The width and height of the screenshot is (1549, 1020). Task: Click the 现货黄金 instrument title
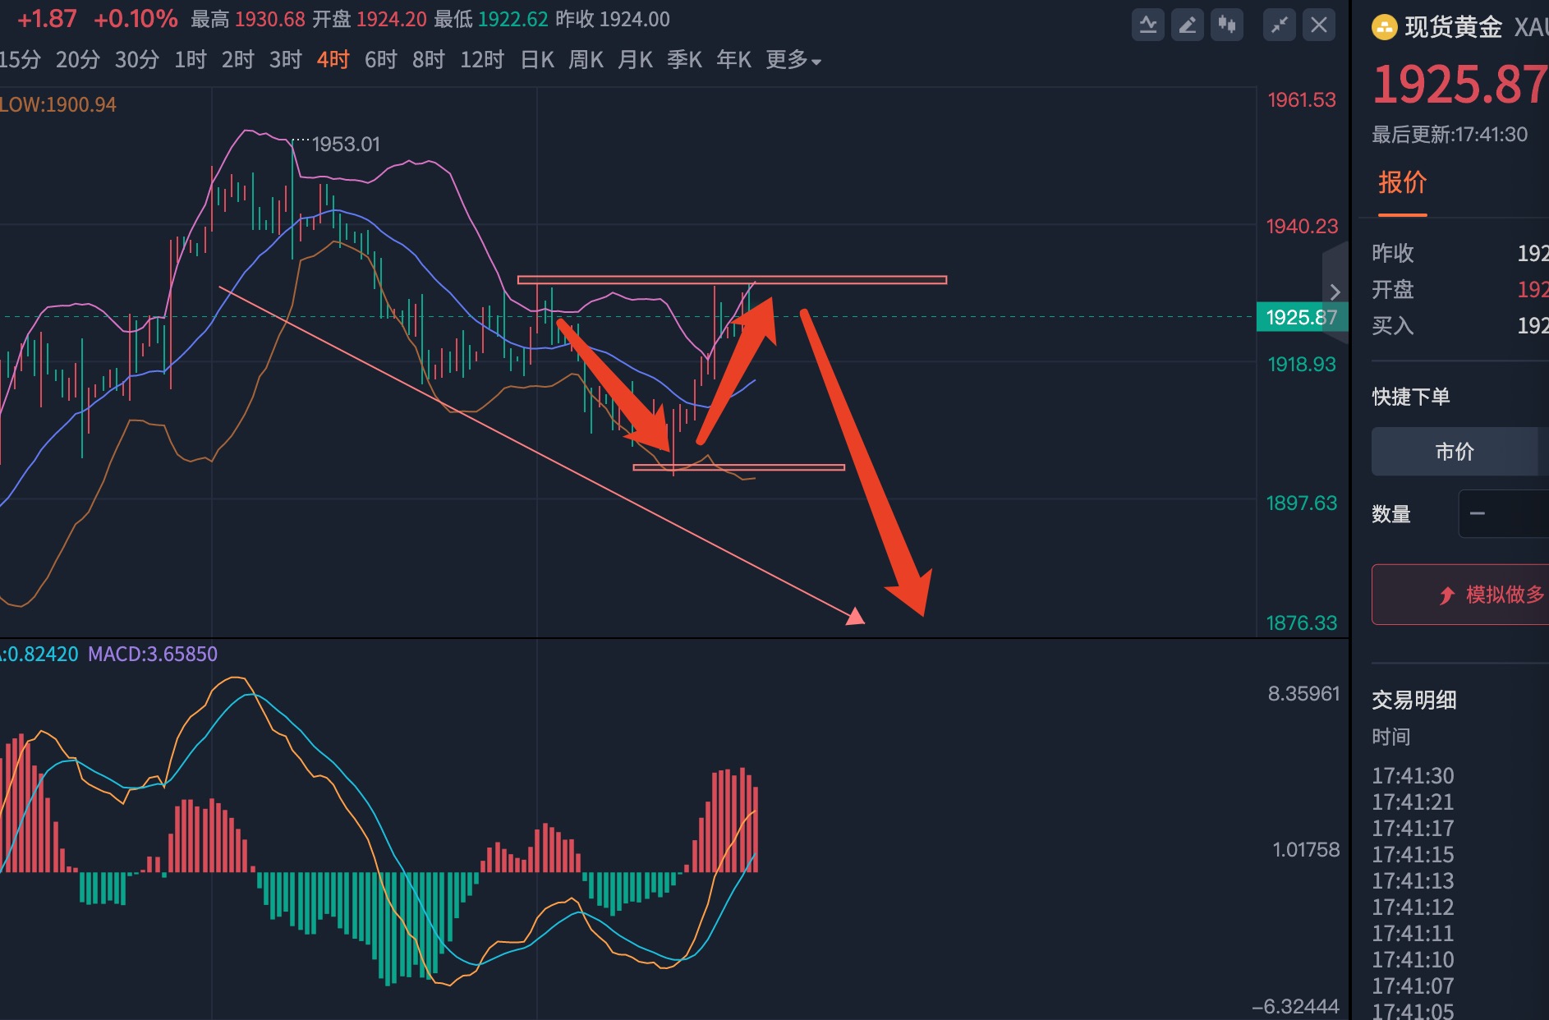point(1454,27)
